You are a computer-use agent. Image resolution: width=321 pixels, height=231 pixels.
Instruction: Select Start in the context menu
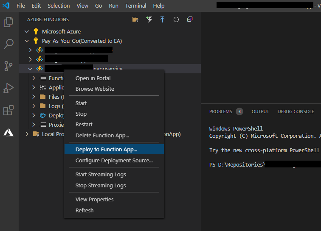point(114,103)
